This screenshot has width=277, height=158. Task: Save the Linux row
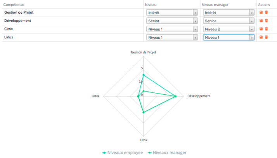pos(261,37)
